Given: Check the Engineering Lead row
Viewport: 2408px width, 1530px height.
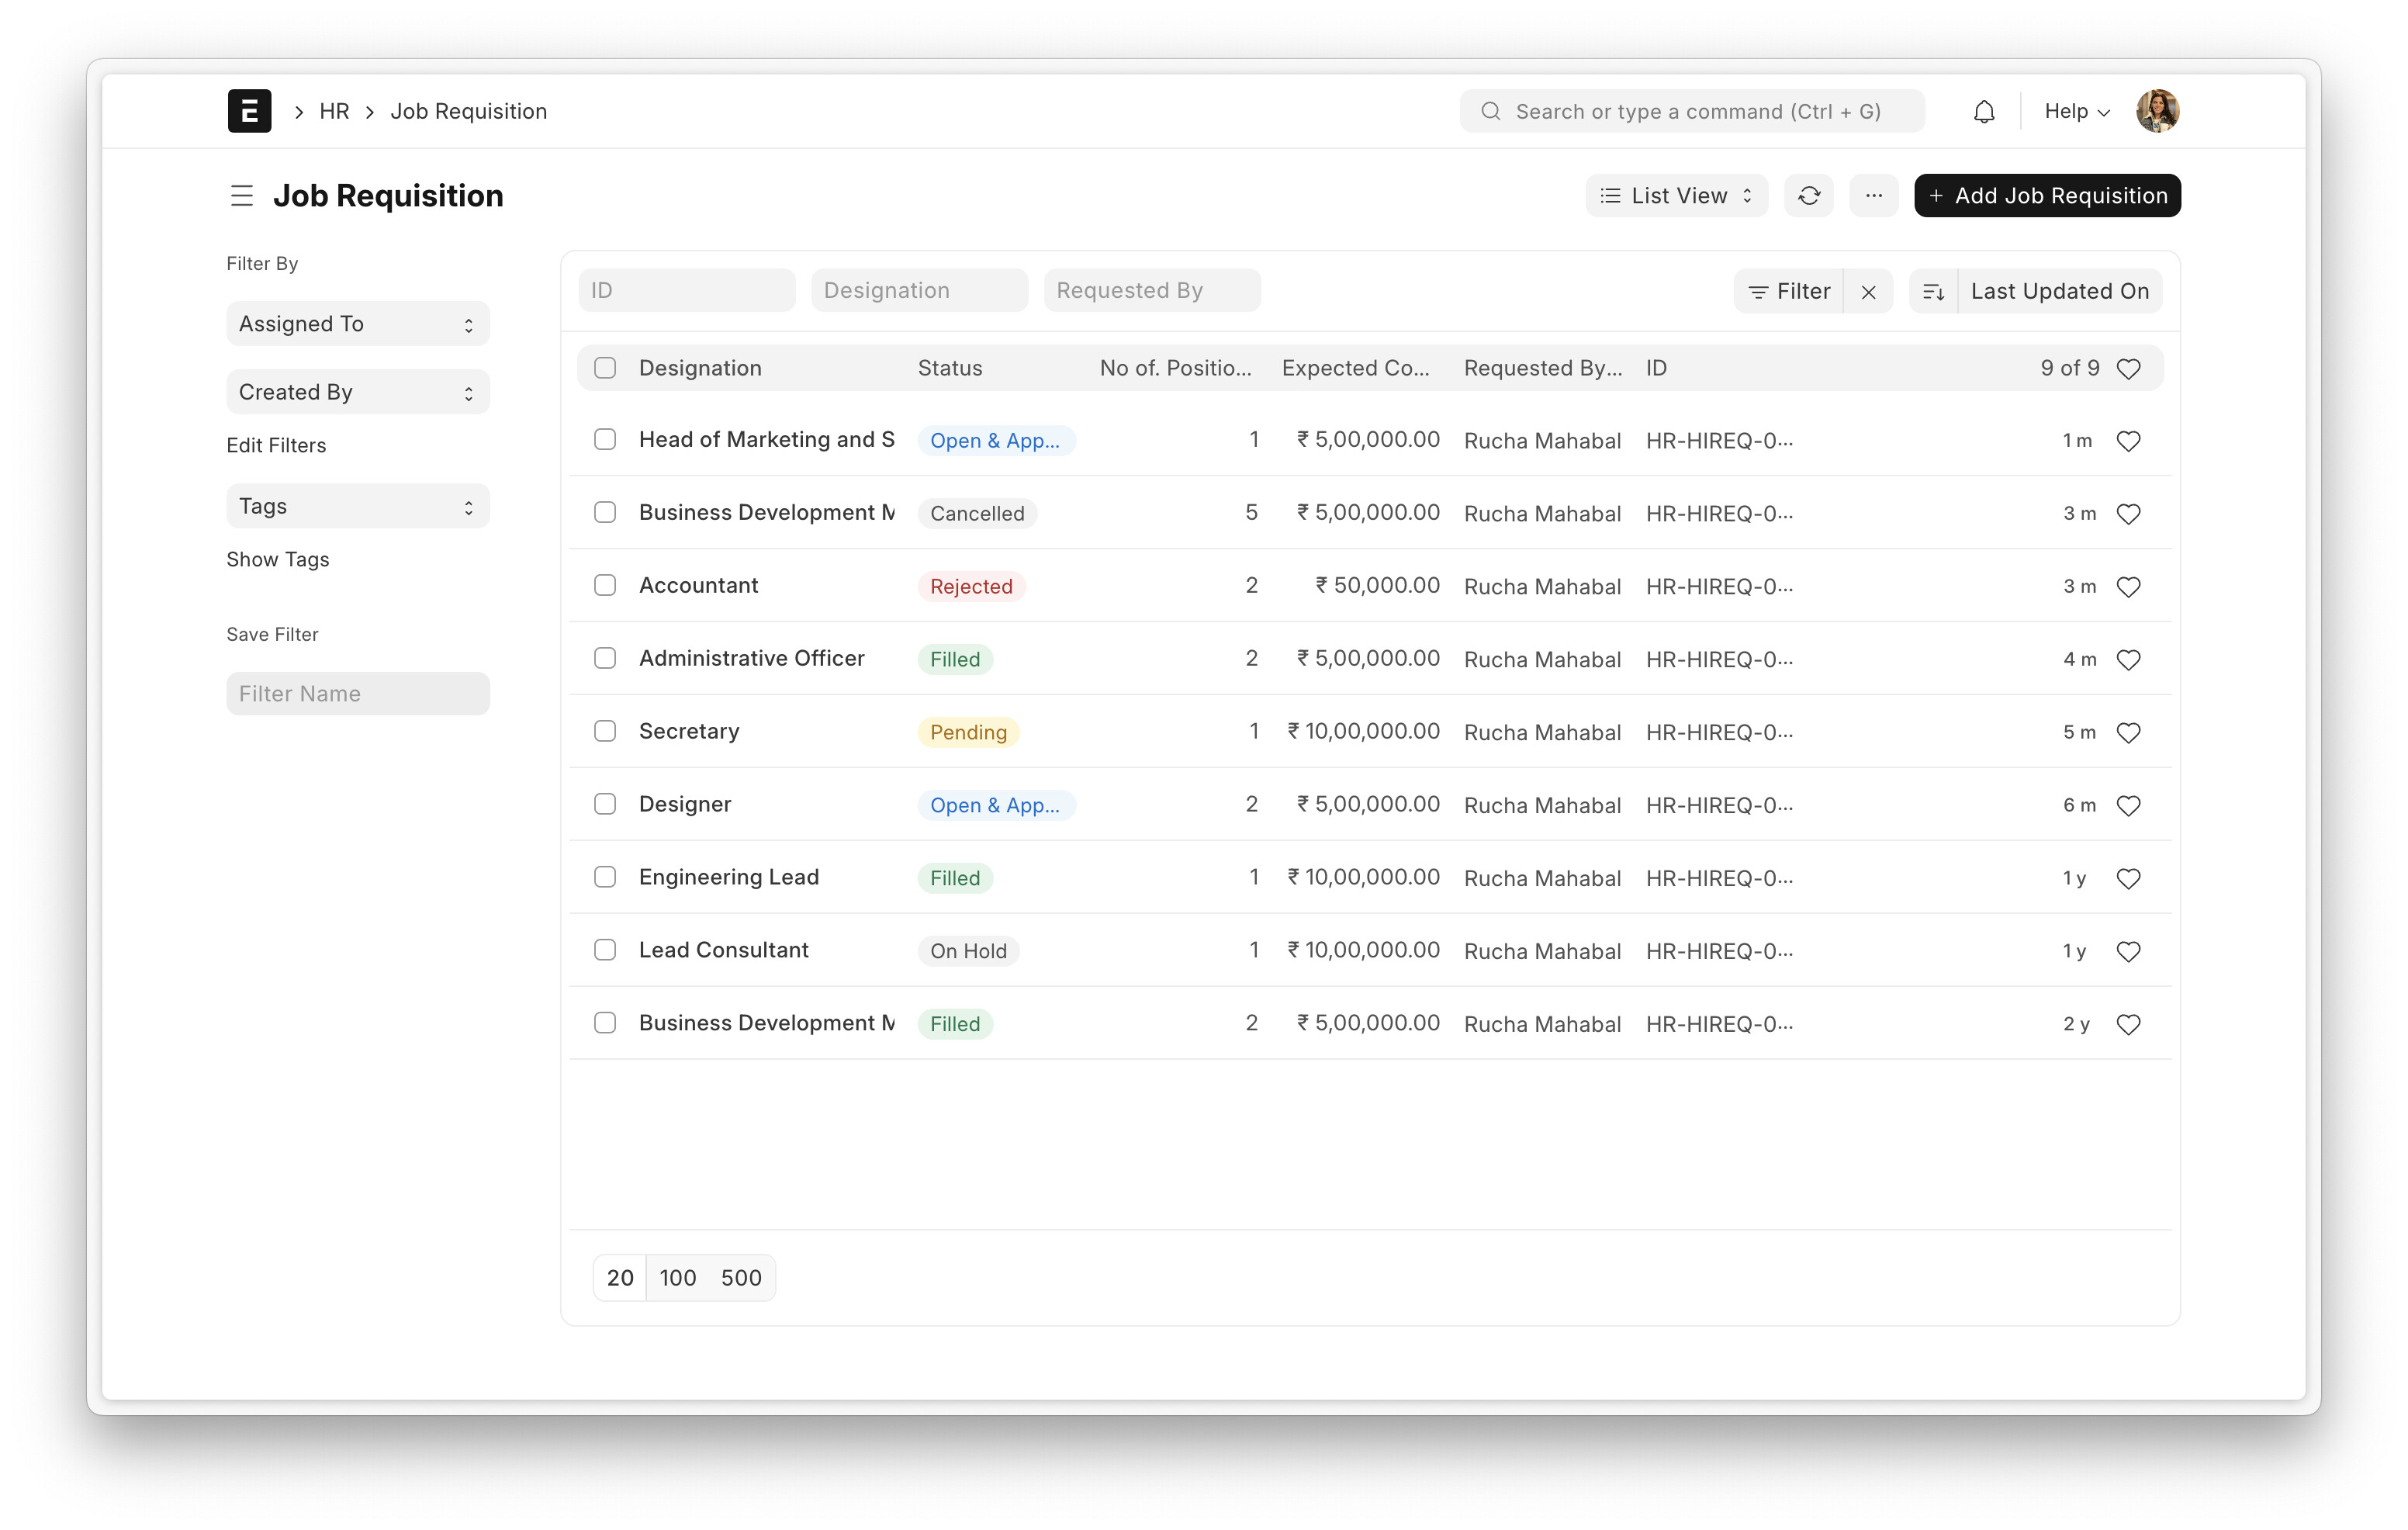Looking at the screenshot, I should click(605, 878).
